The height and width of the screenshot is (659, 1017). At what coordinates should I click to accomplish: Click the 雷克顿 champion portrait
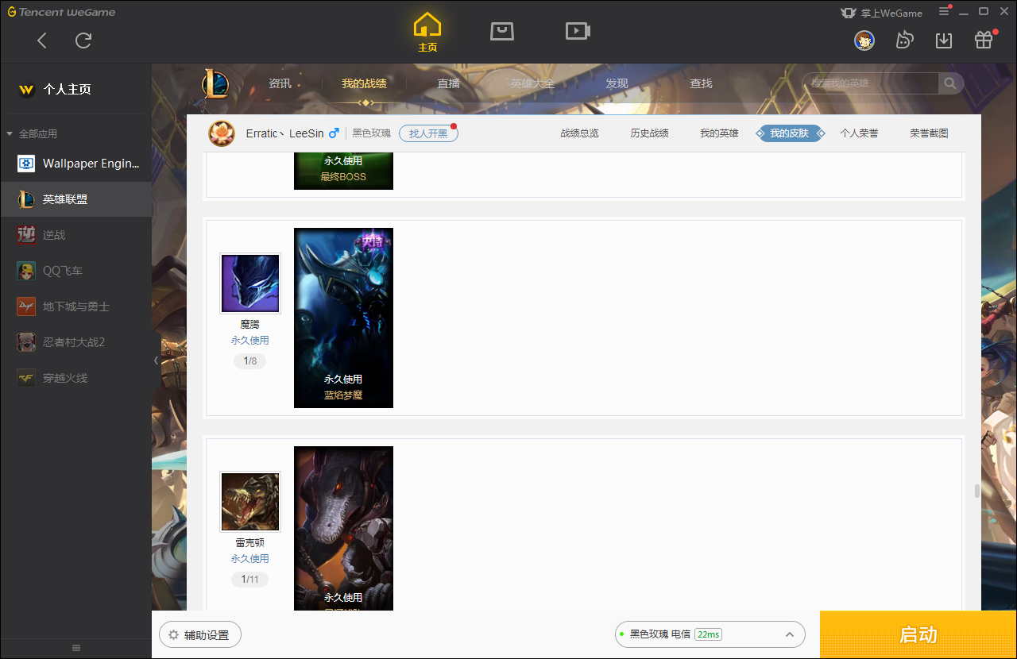[x=250, y=502]
